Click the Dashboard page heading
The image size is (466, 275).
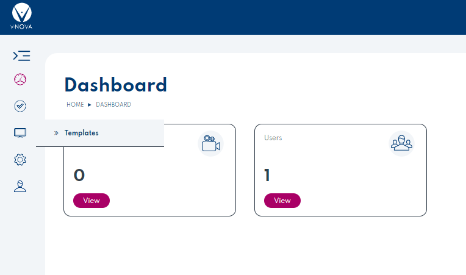pyautogui.click(x=115, y=85)
